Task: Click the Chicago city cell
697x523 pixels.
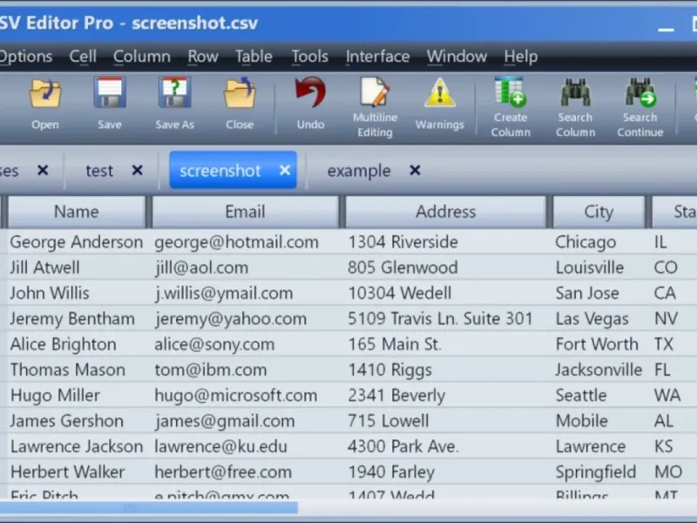Action: click(600, 242)
